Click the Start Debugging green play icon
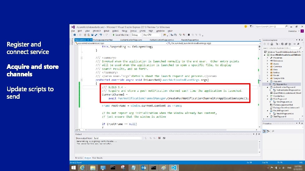Screen dimensions: 305x171 (x=114, y=35)
